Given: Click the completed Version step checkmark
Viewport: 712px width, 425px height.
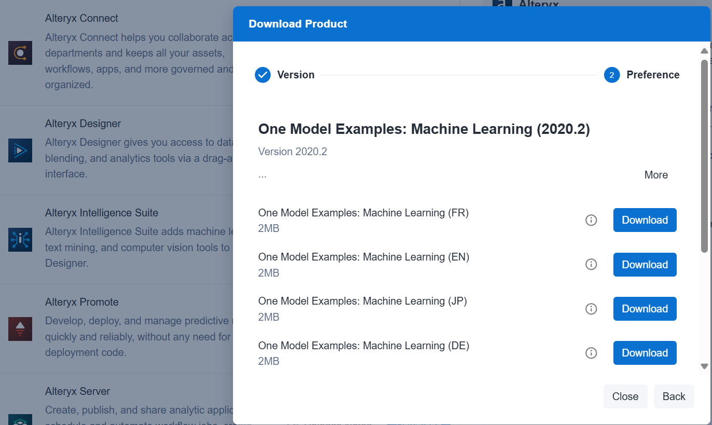Looking at the screenshot, I should [x=263, y=75].
